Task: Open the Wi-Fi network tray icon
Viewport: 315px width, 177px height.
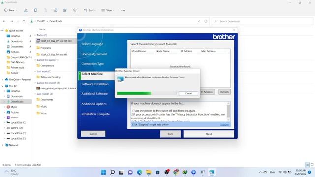Action: pos(280,172)
